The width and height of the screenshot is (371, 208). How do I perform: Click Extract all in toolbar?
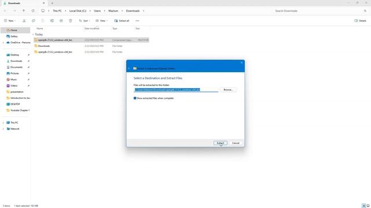coord(122,21)
